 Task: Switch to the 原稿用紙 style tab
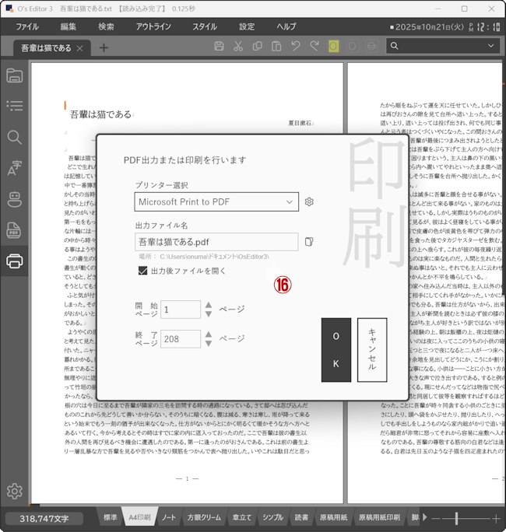click(332, 518)
